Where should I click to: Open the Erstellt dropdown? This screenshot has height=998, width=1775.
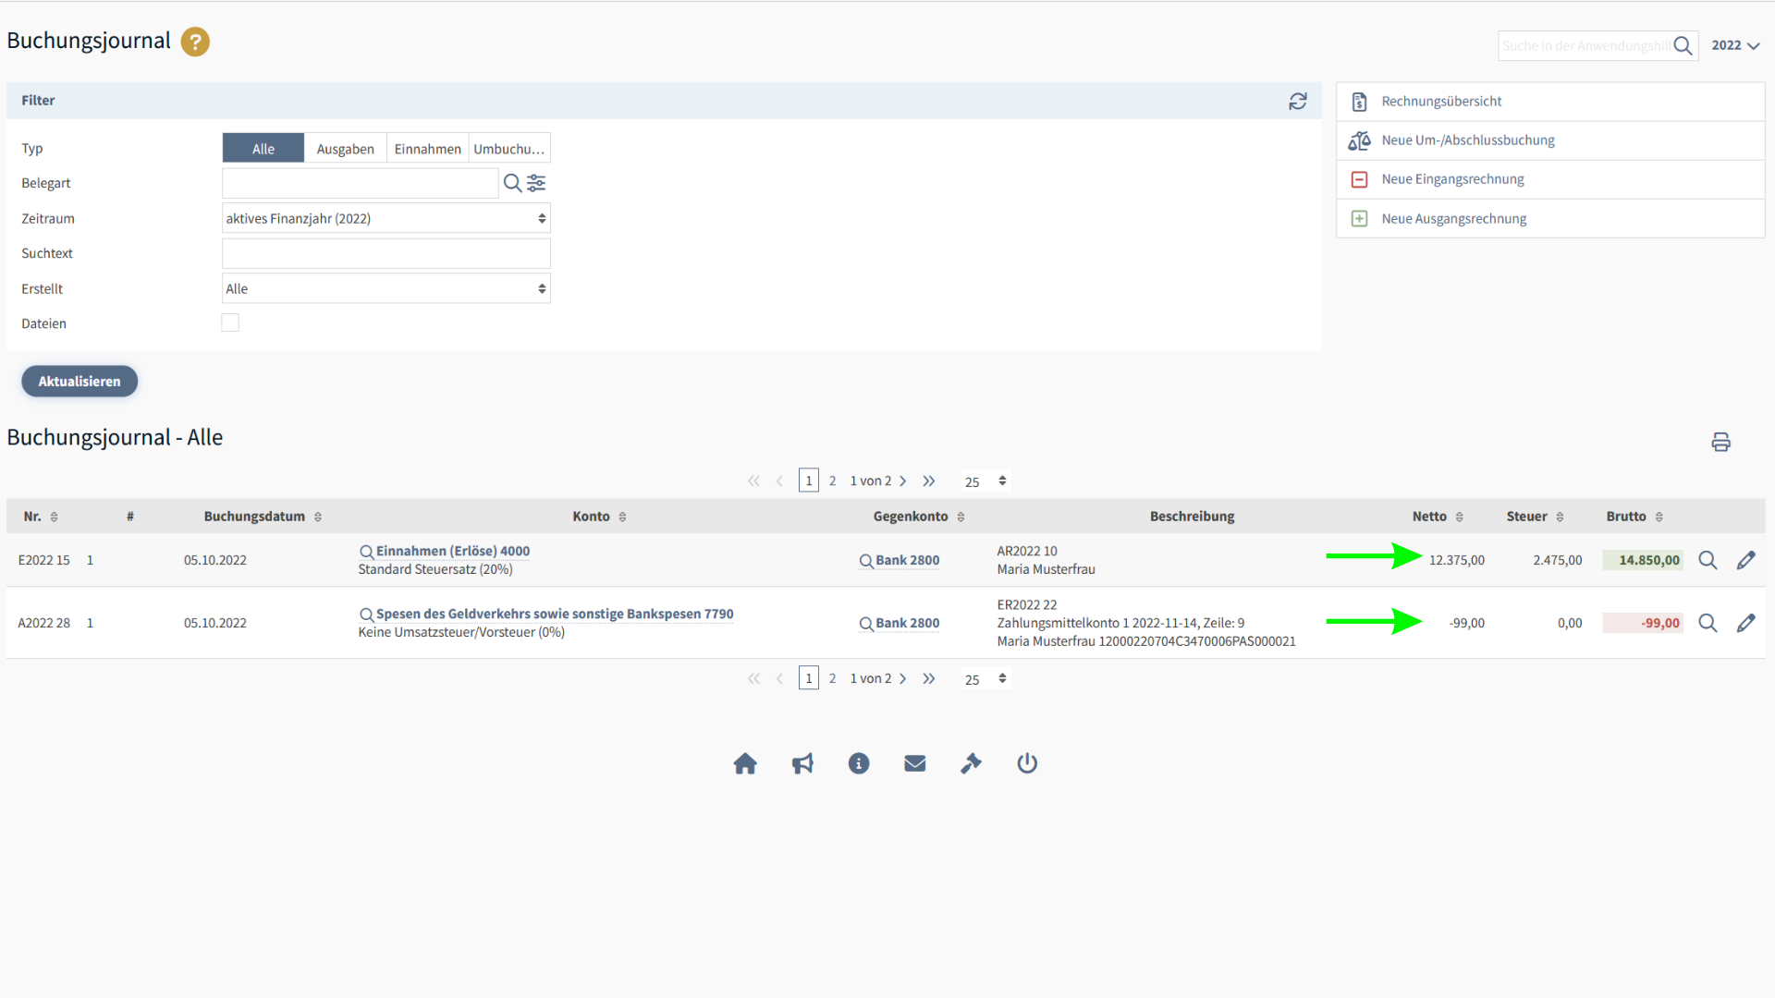coord(386,288)
